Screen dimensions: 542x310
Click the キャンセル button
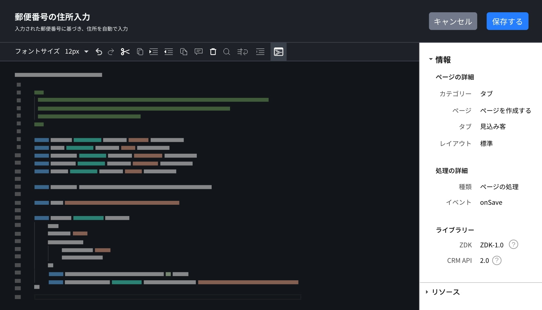click(453, 21)
